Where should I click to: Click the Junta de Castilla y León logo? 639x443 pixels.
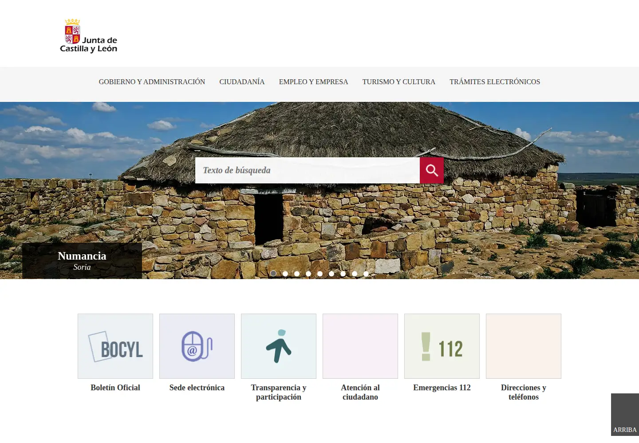click(89, 36)
